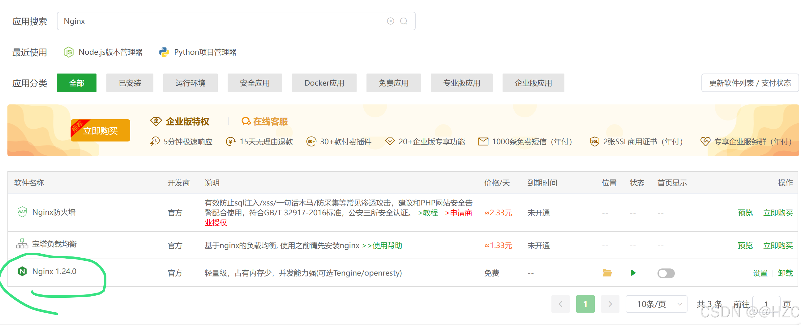The height and width of the screenshot is (325, 801).
Task: Select the Nginx 1.24.0 application icon
Action: click(x=22, y=271)
